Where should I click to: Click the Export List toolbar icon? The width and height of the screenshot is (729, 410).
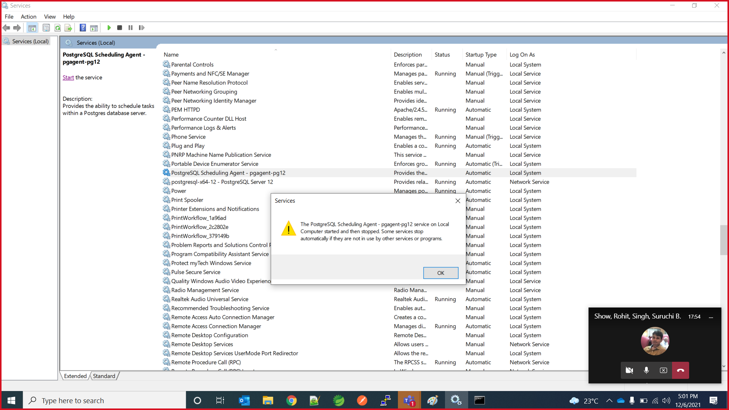pos(68,28)
